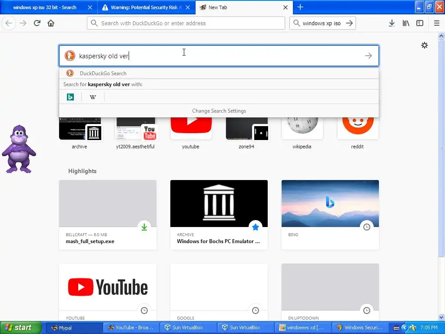Open new tab page settings gear
Image resolution: width=445 pixels, height=334 pixels.
tap(425, 45)
